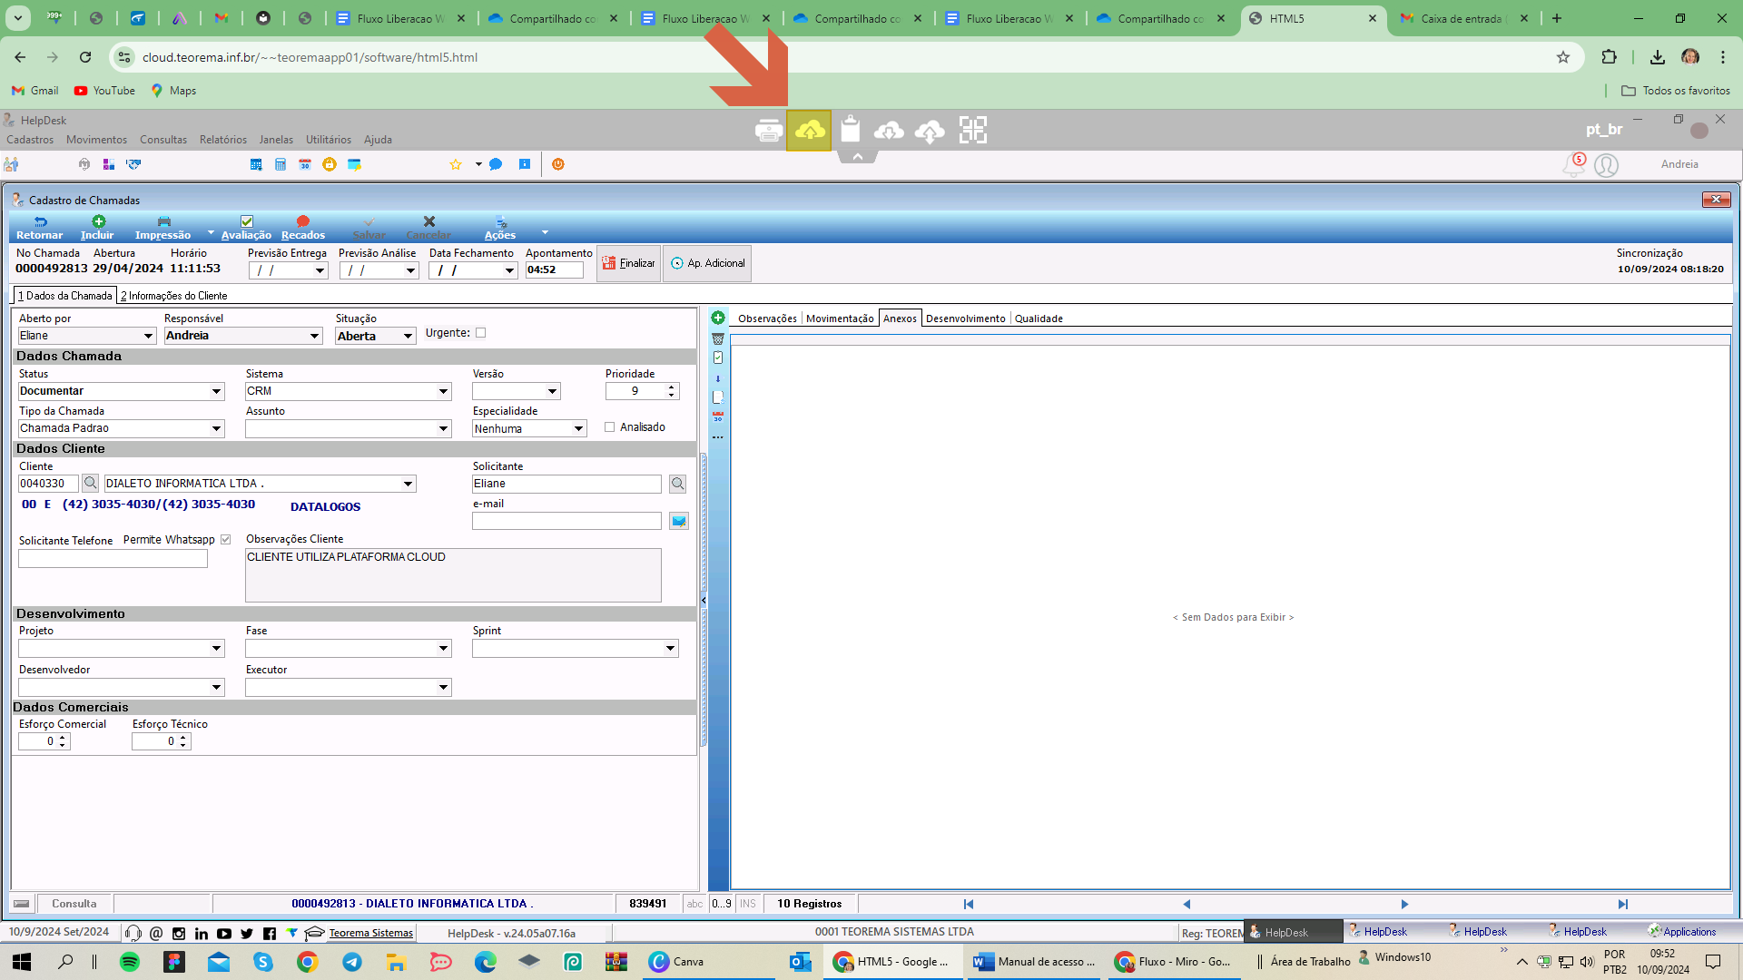Click the notifications bell icon
Viewport: 1743px width, 980px height.
tap(1572, 165)
